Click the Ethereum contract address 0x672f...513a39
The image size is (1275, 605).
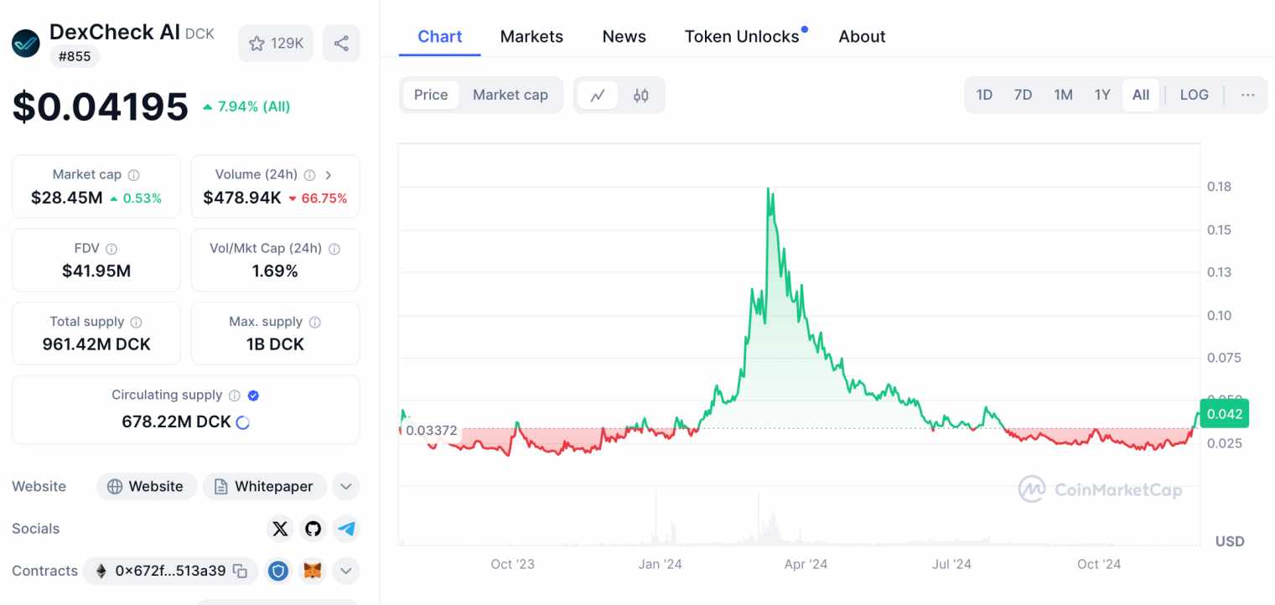[x=170, y=571]
